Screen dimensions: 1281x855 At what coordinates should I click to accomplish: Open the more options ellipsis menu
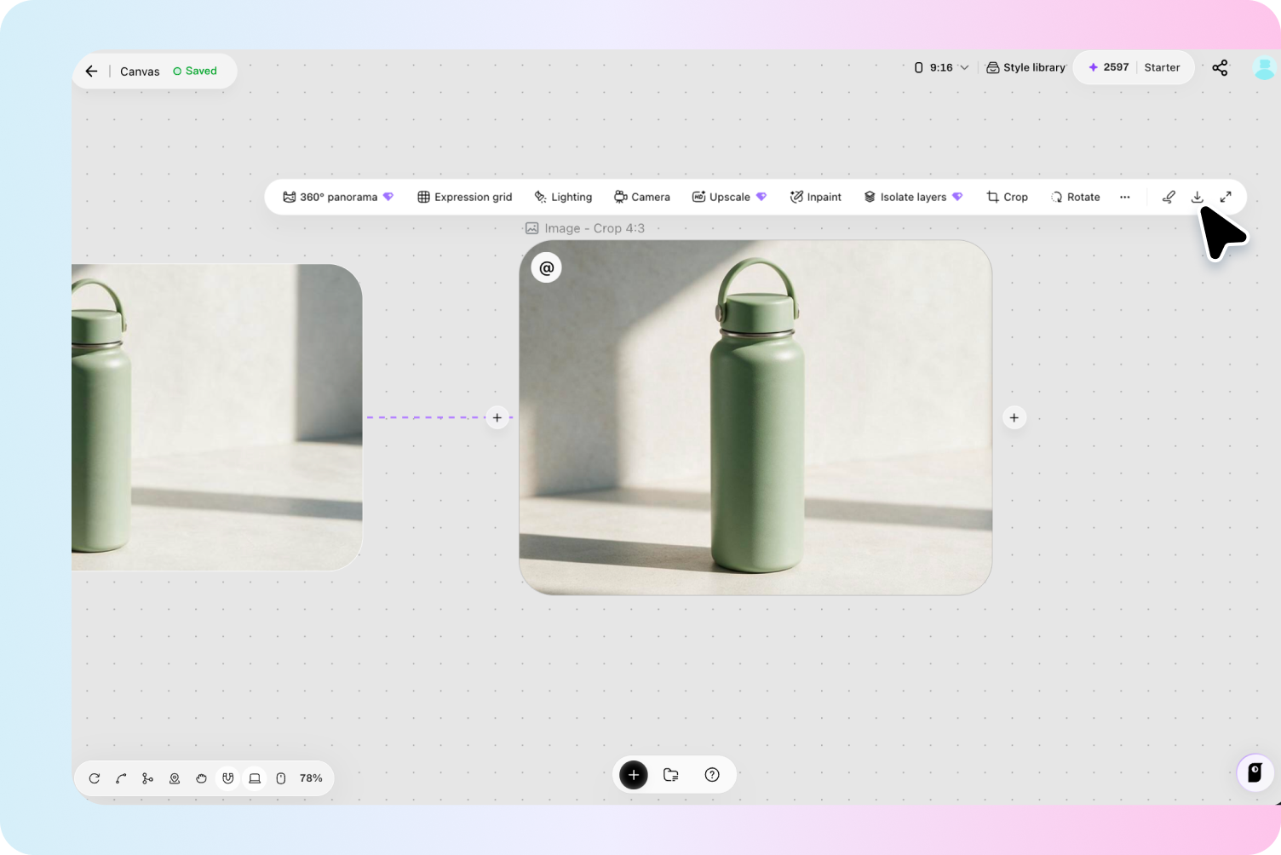click(1125, 197)
